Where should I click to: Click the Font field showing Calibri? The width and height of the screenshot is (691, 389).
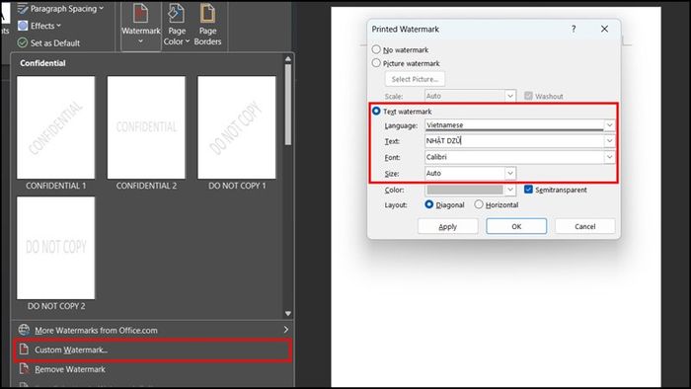(514, 157)
